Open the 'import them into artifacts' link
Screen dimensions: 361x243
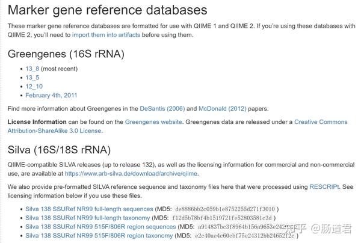click(106, 35)
